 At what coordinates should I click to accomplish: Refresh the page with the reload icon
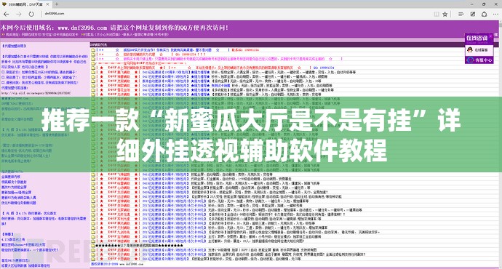[x=31, y=14]
